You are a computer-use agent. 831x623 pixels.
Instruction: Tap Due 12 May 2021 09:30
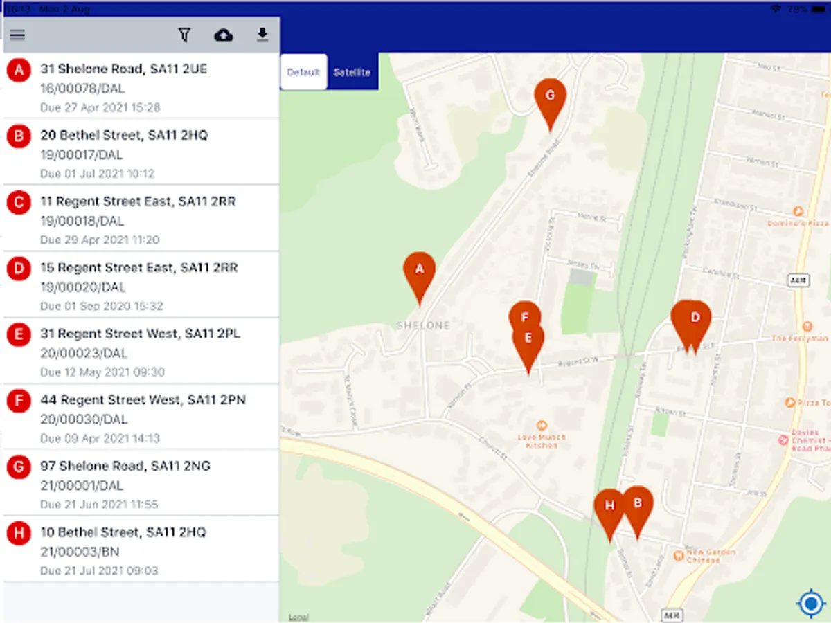point(102,372)
